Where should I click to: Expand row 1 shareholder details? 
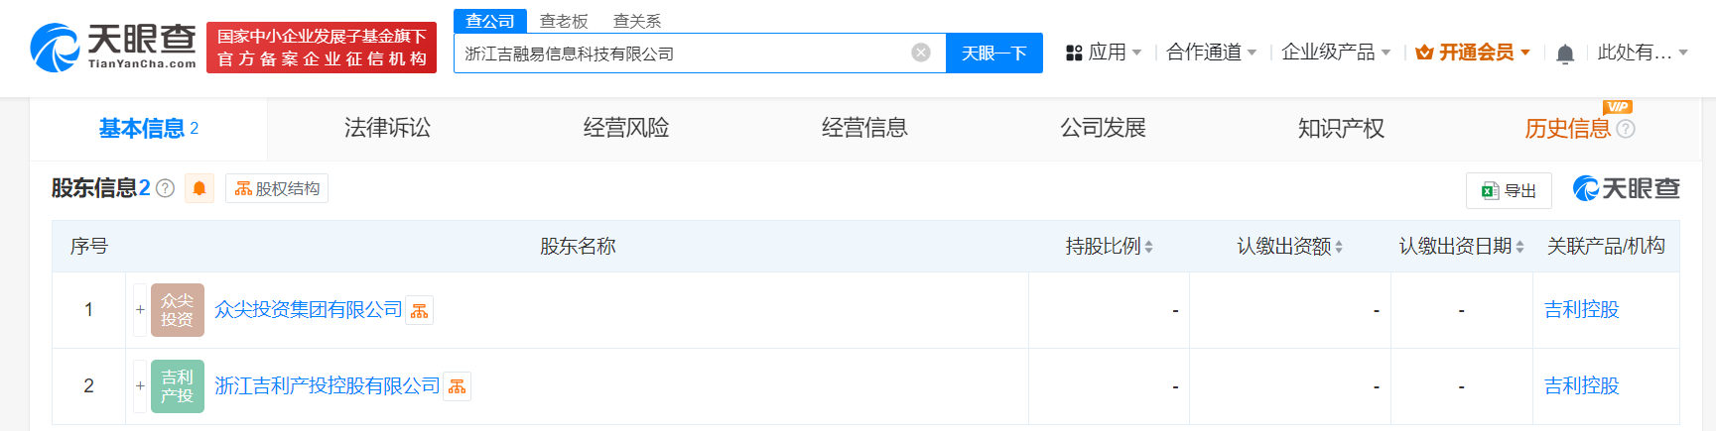tap(140, 310)
